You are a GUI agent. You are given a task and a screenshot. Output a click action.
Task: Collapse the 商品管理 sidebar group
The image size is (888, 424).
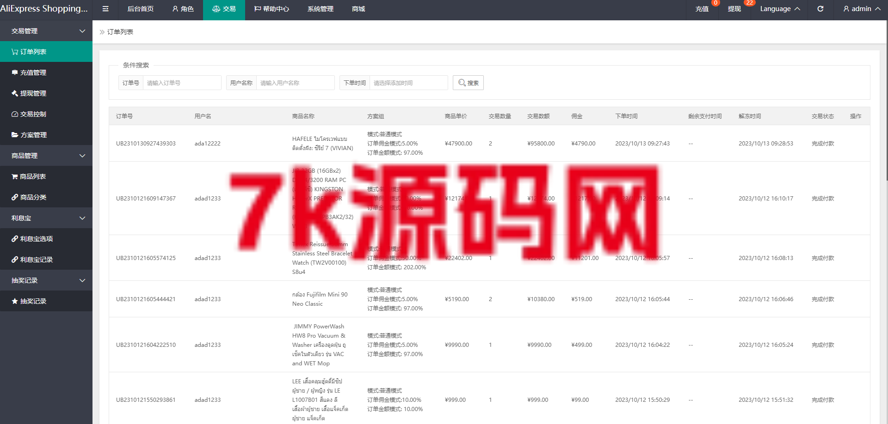tap(46, 156)
